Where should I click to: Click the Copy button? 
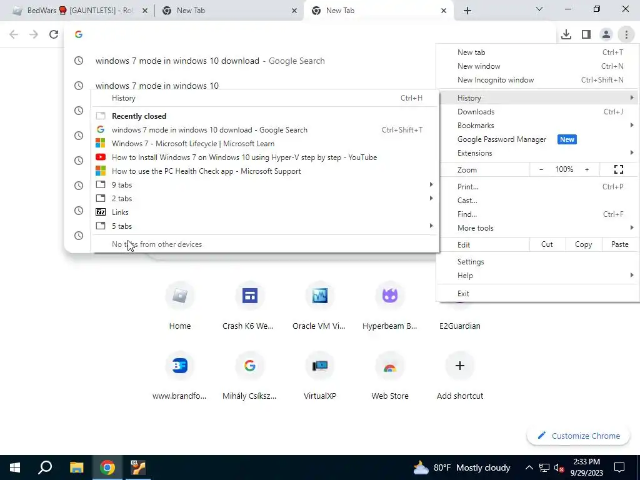[583, 244]
